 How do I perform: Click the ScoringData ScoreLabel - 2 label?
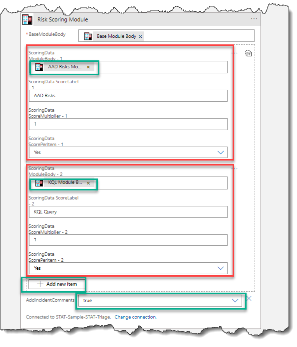click(x=53, y=201)
